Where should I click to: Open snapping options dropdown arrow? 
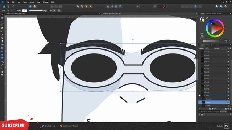click(167, 6)
